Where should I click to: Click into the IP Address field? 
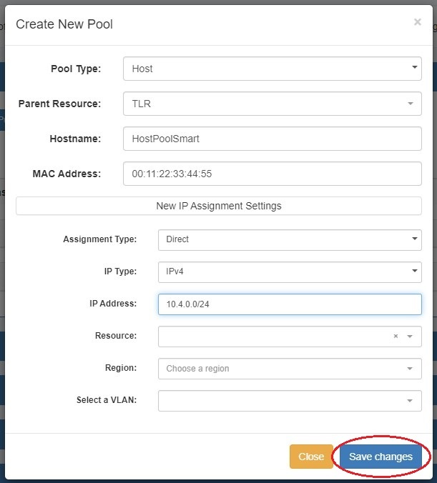(x=289, y=304)
